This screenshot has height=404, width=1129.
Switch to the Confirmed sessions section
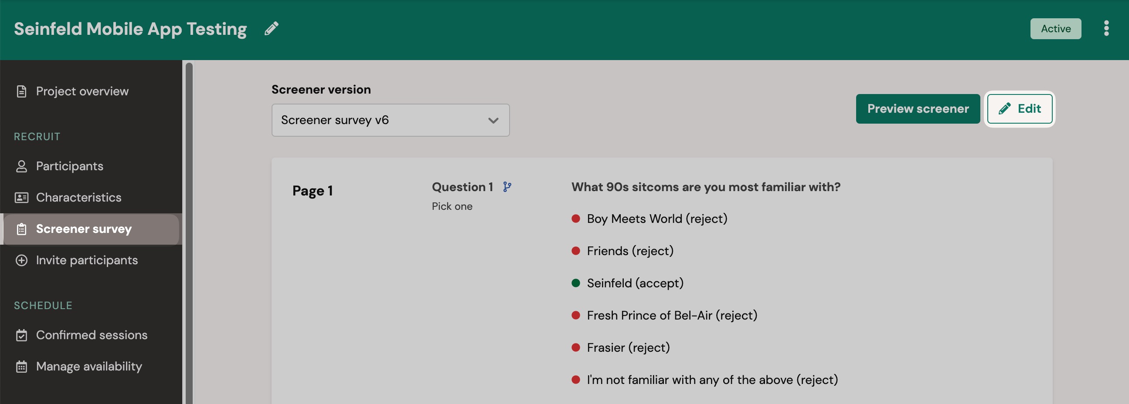[x=92, y=335]
